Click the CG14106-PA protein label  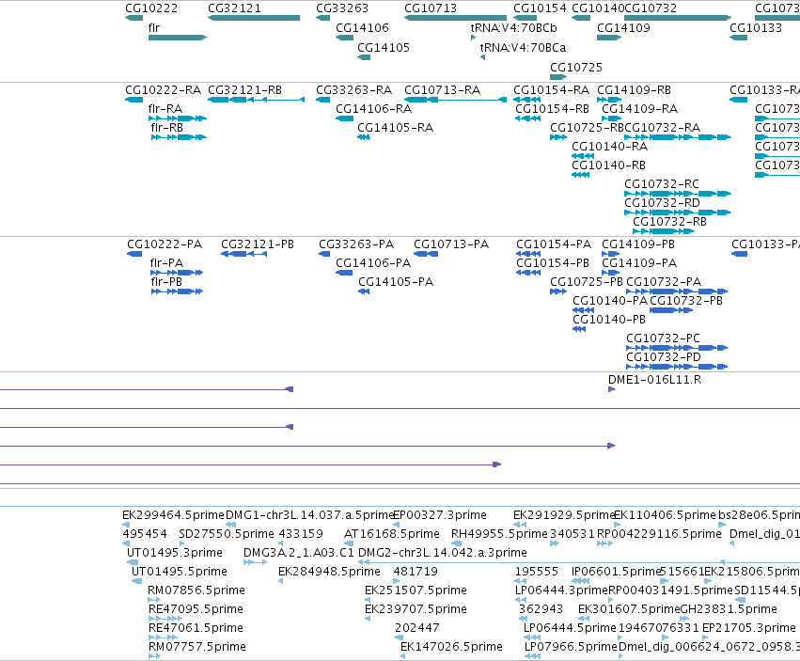[373, 263]
